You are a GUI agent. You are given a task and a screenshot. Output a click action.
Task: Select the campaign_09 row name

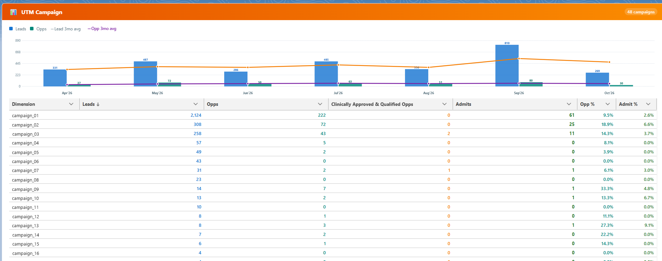click(x=25, y=189)
